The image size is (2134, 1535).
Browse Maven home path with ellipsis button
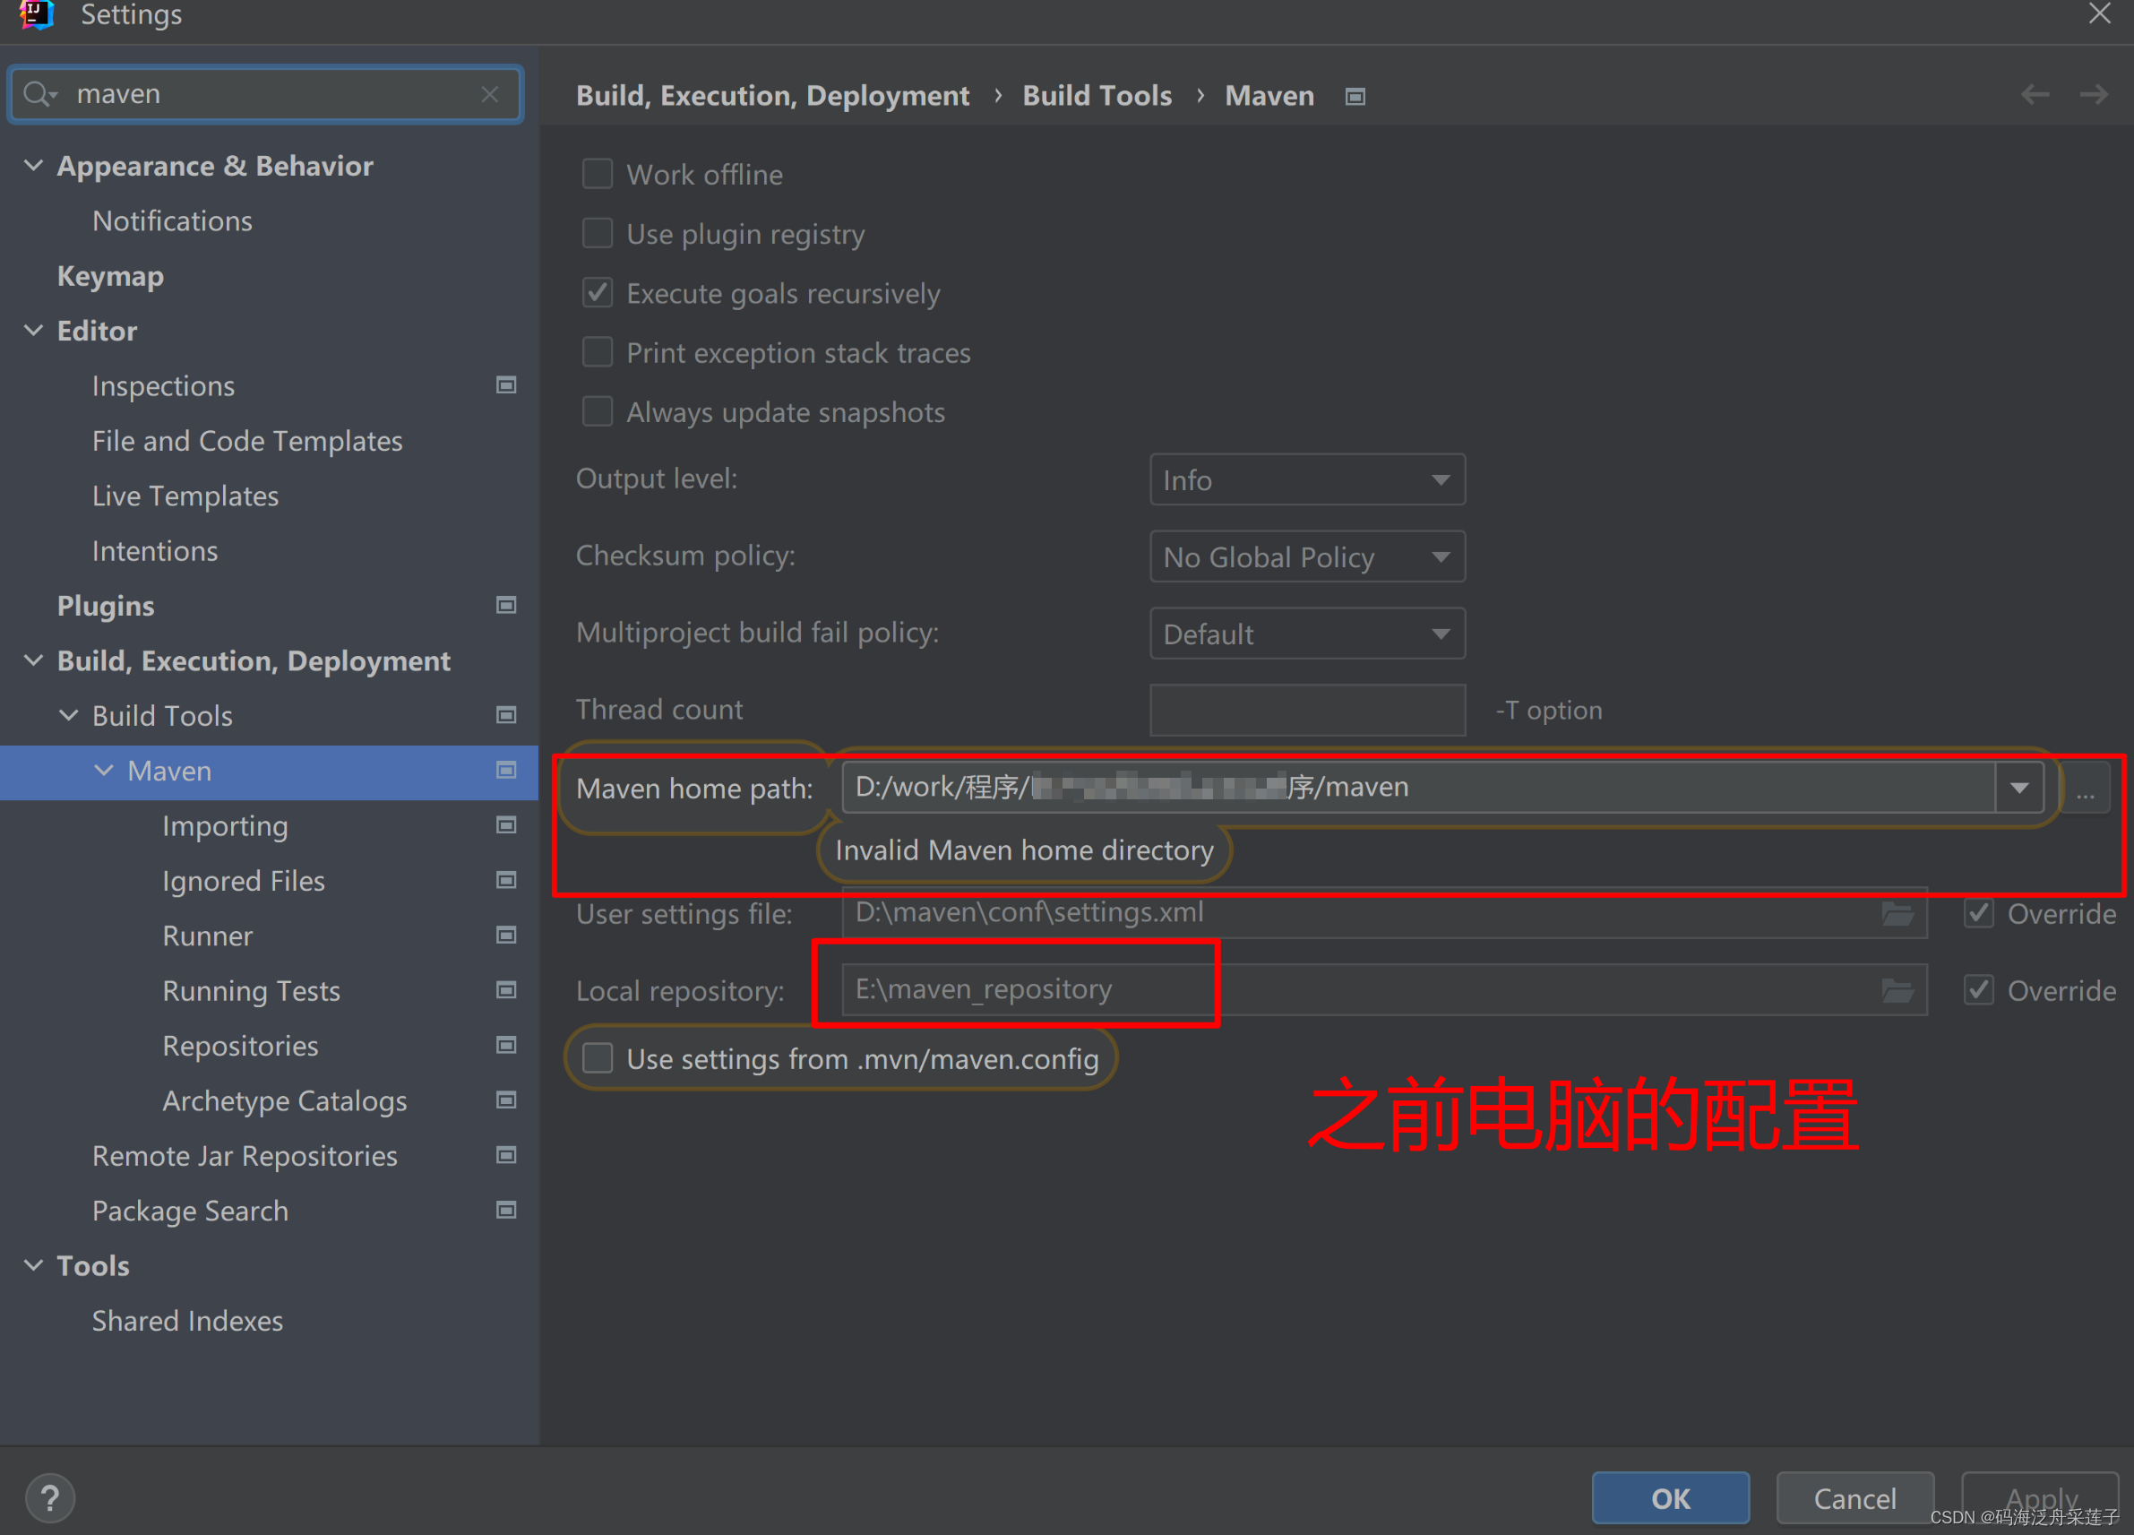[x=2086, y=788]
